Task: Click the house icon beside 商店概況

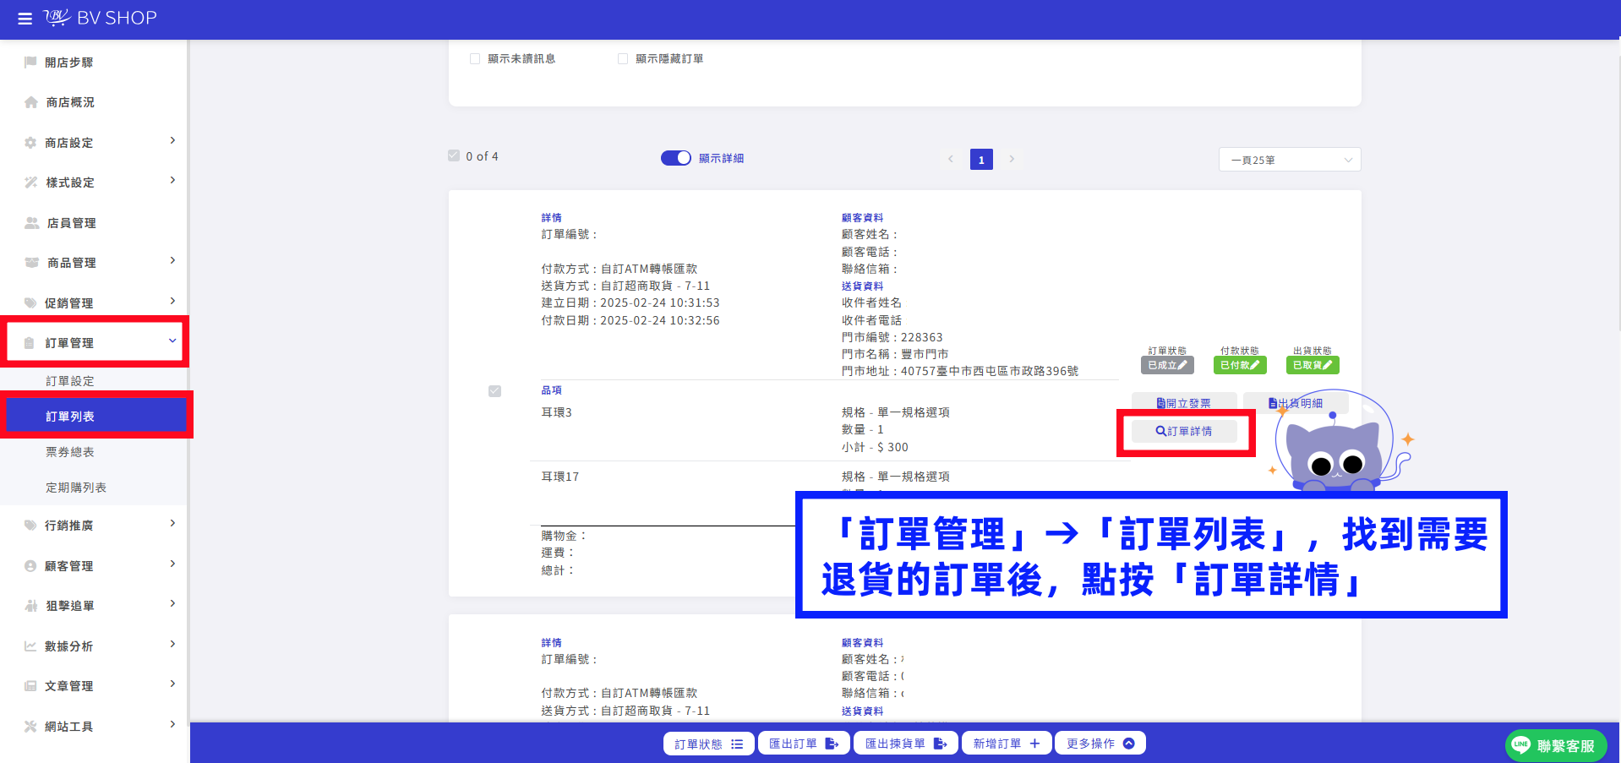Action: [31, 102]
